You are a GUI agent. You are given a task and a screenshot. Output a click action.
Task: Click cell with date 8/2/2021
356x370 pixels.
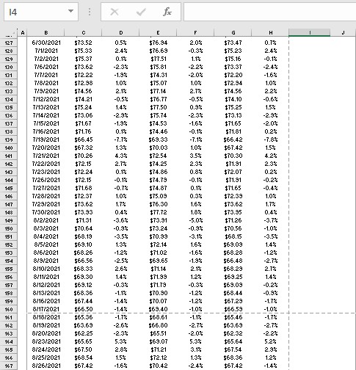46,220
